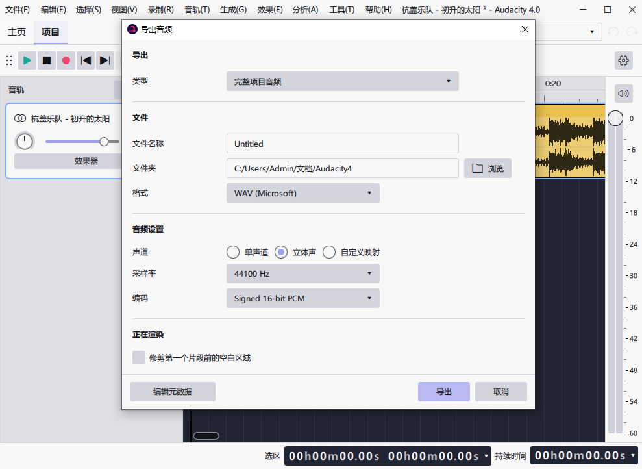Click the track name 杭盖乐队 - 初升的太阳
The width and height of the screenshot is (642, 469).
pyautogui.click(x=70, y=119)
